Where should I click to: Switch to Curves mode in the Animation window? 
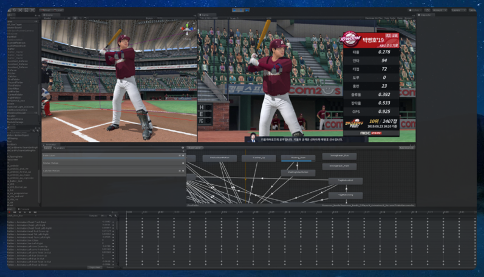pos(110,267)
